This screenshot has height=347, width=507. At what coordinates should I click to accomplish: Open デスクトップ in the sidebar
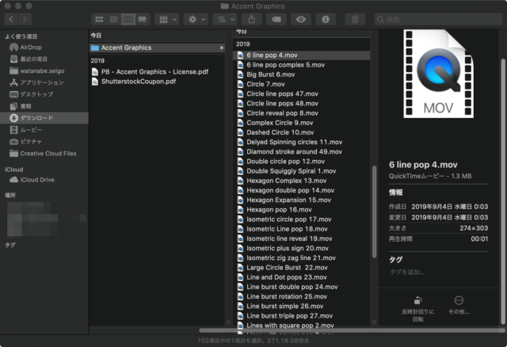click(44, 94)
